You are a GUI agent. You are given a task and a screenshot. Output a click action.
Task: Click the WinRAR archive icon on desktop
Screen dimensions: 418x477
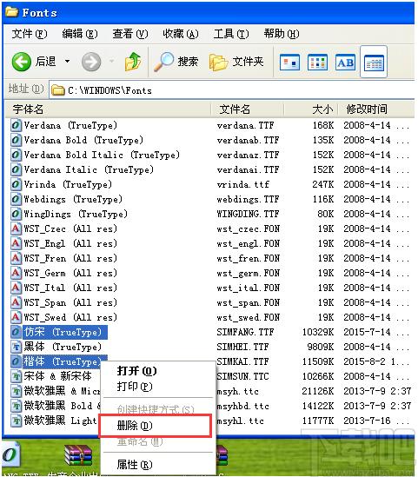pyautogui.click(x=78, y=455)
